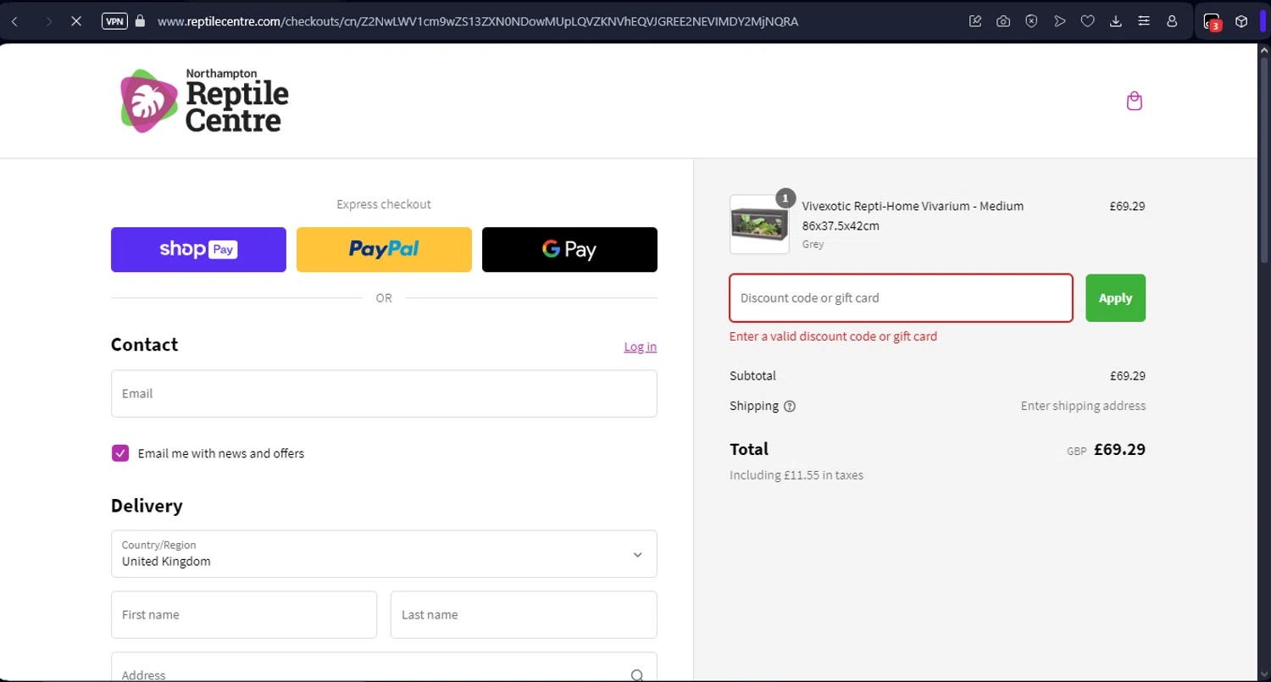Choose Google Pay express checkout
The height and width of the screenshot is (682, 1271).
[x=569, y=249]
